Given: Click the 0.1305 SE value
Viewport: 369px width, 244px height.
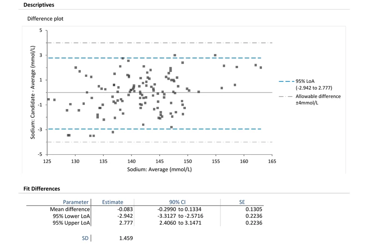Looking at the screenshot, I should point(254,209).
